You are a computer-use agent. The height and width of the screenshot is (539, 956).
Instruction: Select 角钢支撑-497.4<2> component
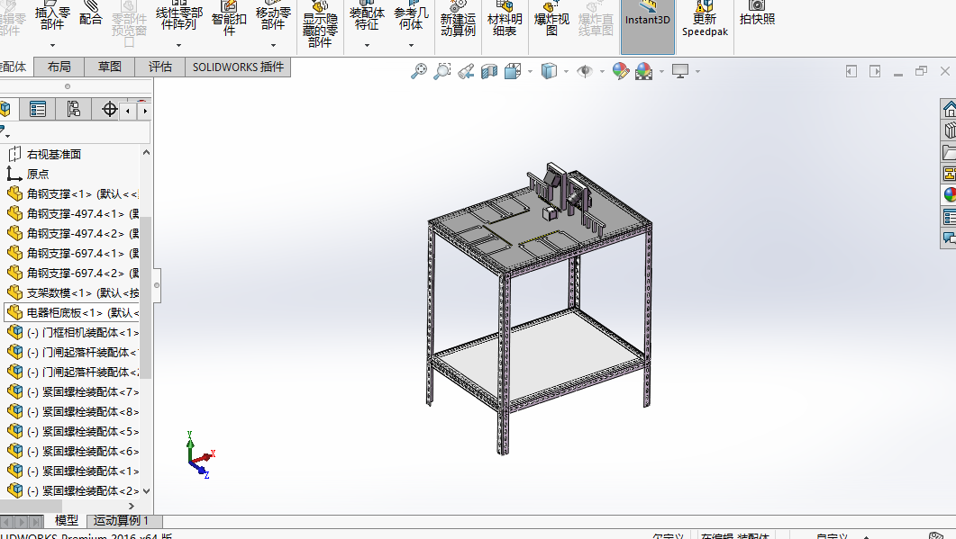(72, 234)
